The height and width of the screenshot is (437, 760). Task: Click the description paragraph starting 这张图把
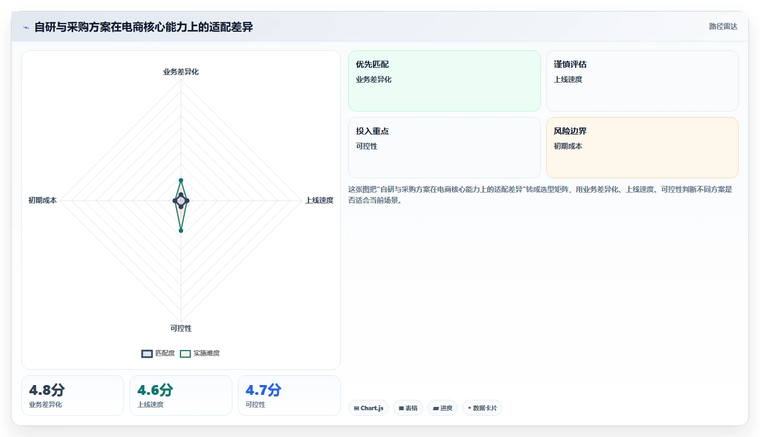tap(543, 195)
